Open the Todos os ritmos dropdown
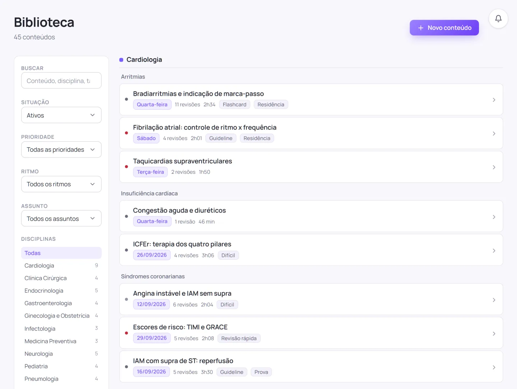Image resolution: width=517 pixels, height=389 pixels. 61,184
